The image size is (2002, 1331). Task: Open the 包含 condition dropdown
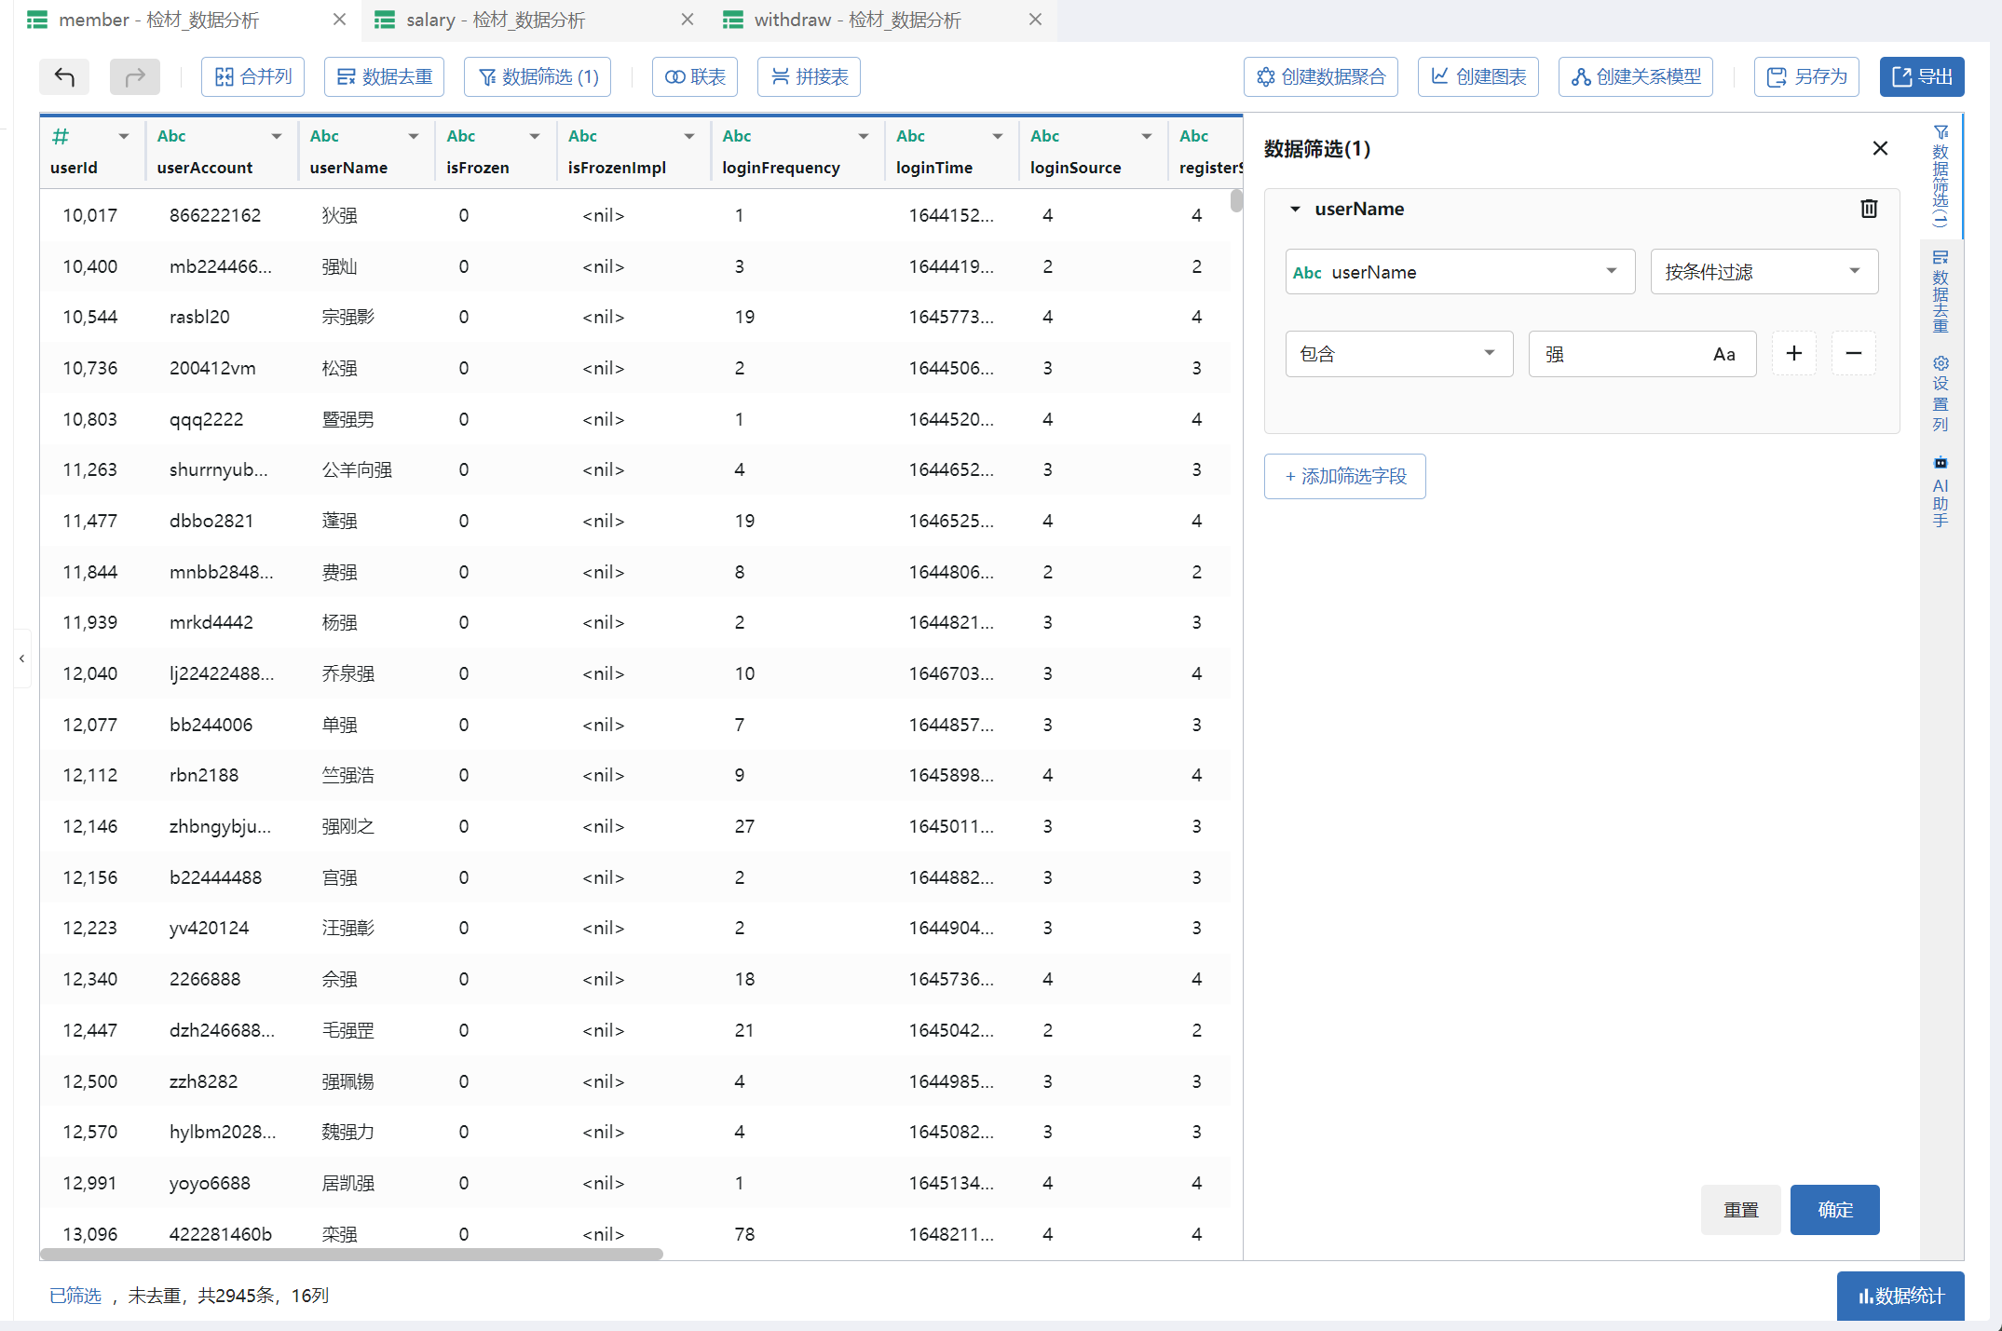tap(1398, 354)
